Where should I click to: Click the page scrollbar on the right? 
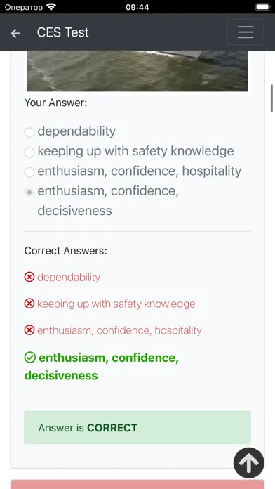tap(272, 98)
